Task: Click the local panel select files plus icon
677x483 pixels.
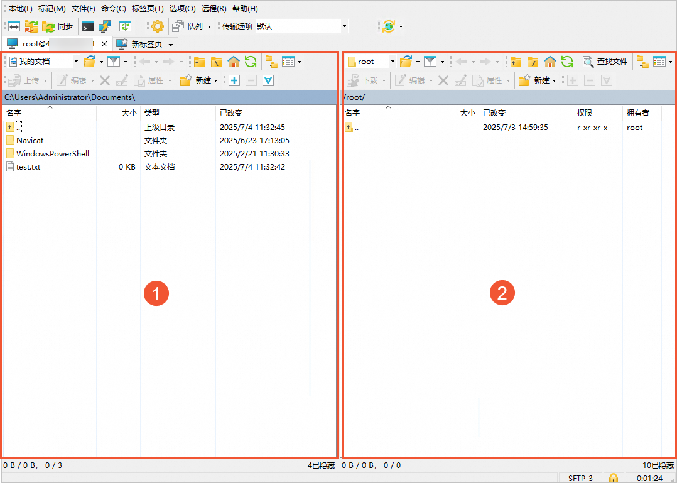Action: pyautogui.click(x=234, y=80)
